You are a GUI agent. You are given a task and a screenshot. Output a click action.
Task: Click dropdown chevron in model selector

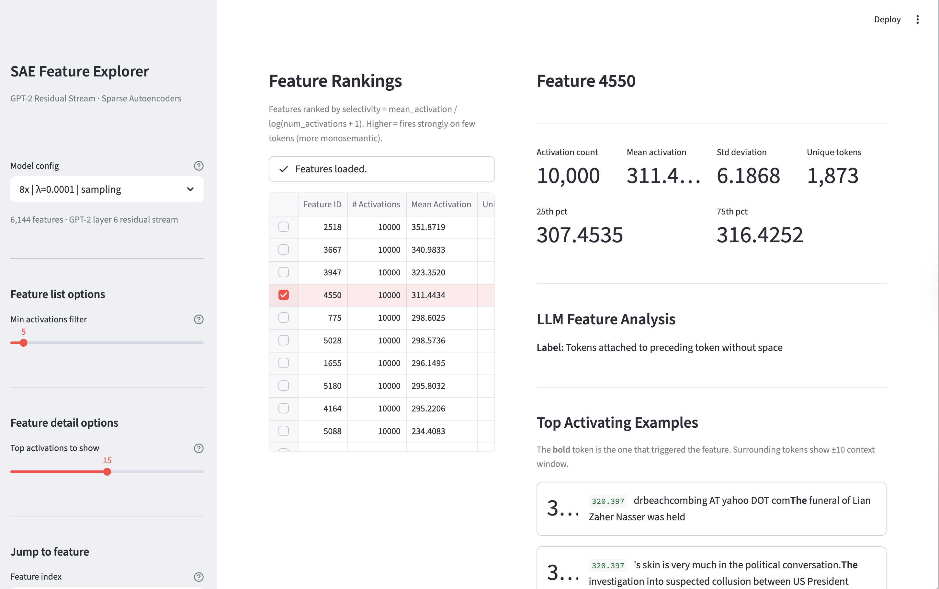point(190,189)
